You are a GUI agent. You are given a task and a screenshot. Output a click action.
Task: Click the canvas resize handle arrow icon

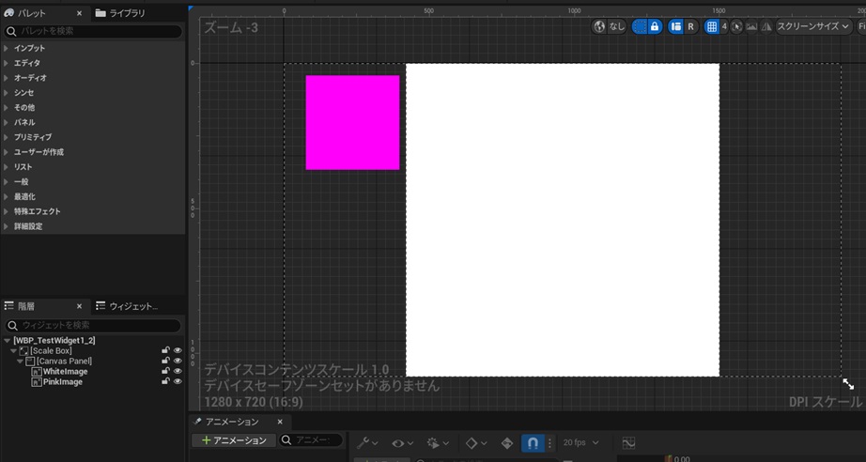pyautogui.click(x=848, y=384)
